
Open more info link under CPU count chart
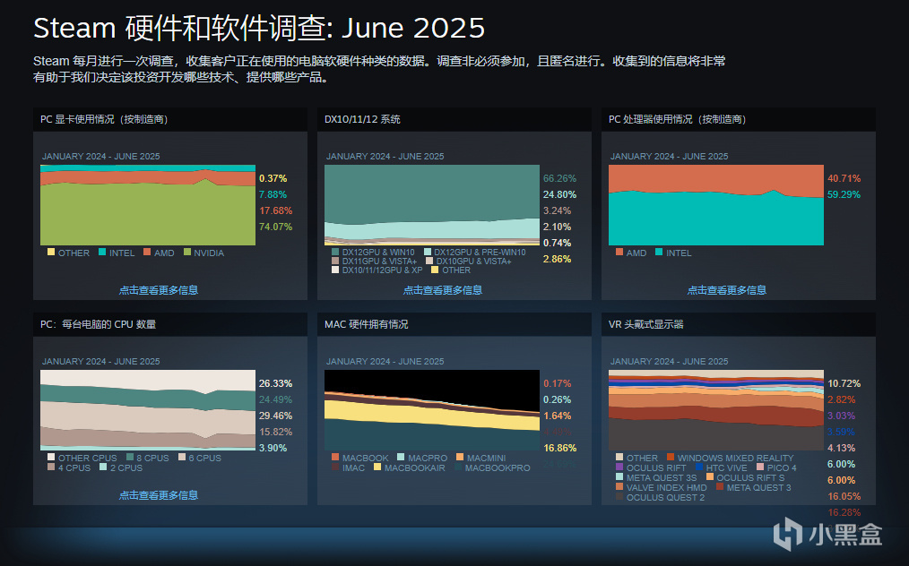(x=159, y=494)
